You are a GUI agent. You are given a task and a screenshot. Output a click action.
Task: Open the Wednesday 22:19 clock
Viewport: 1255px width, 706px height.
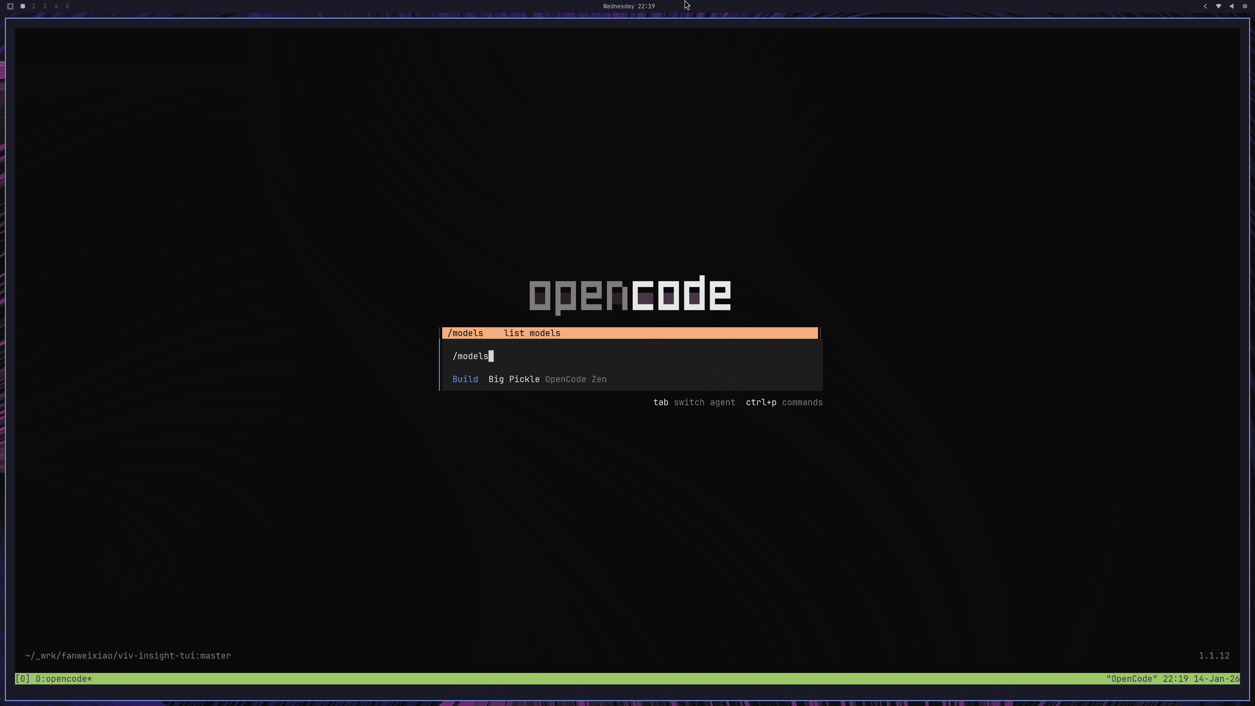click(628, 6)
